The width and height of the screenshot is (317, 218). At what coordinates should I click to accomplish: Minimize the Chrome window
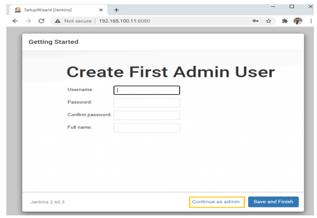tap(273, 7)
